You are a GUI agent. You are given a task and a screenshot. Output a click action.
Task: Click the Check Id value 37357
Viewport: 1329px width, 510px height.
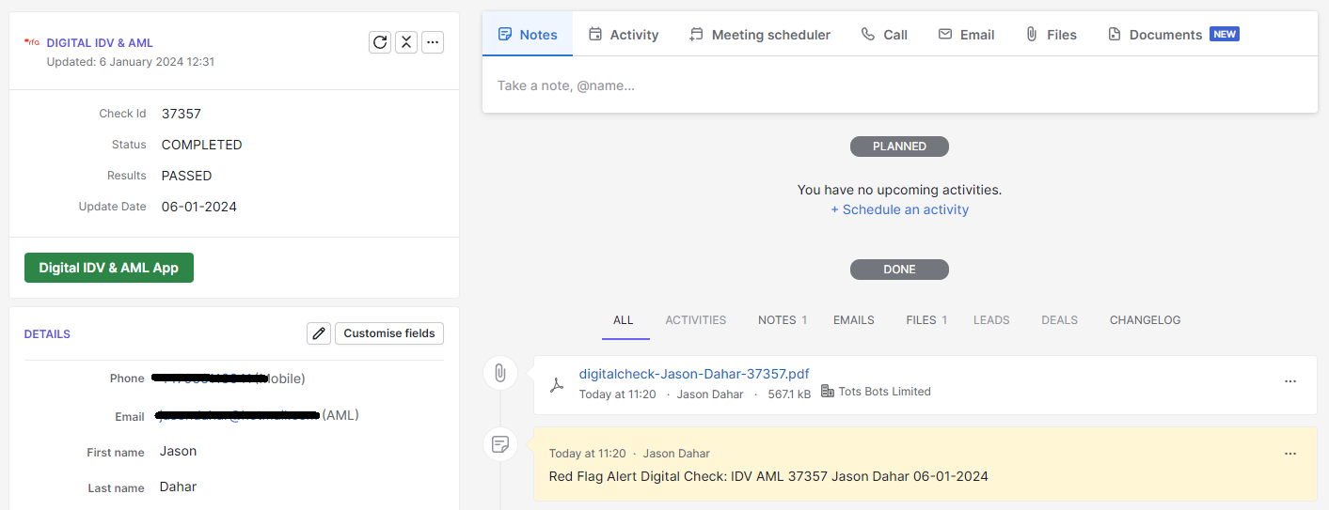click(182, 114)
